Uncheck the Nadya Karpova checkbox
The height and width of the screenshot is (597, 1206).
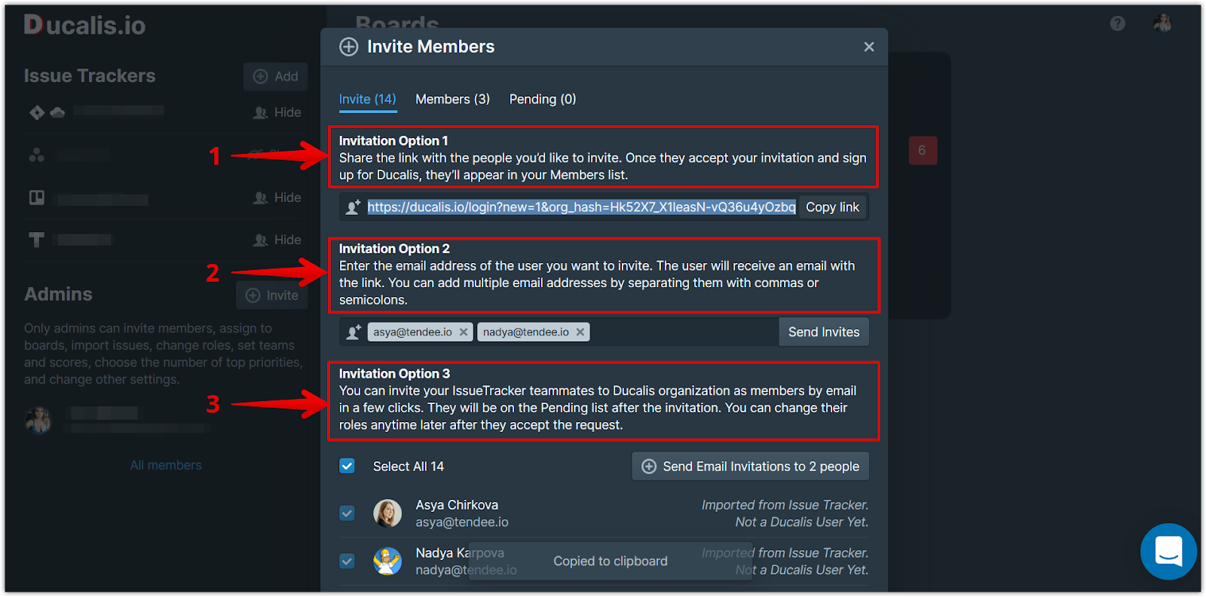[347, 561]
